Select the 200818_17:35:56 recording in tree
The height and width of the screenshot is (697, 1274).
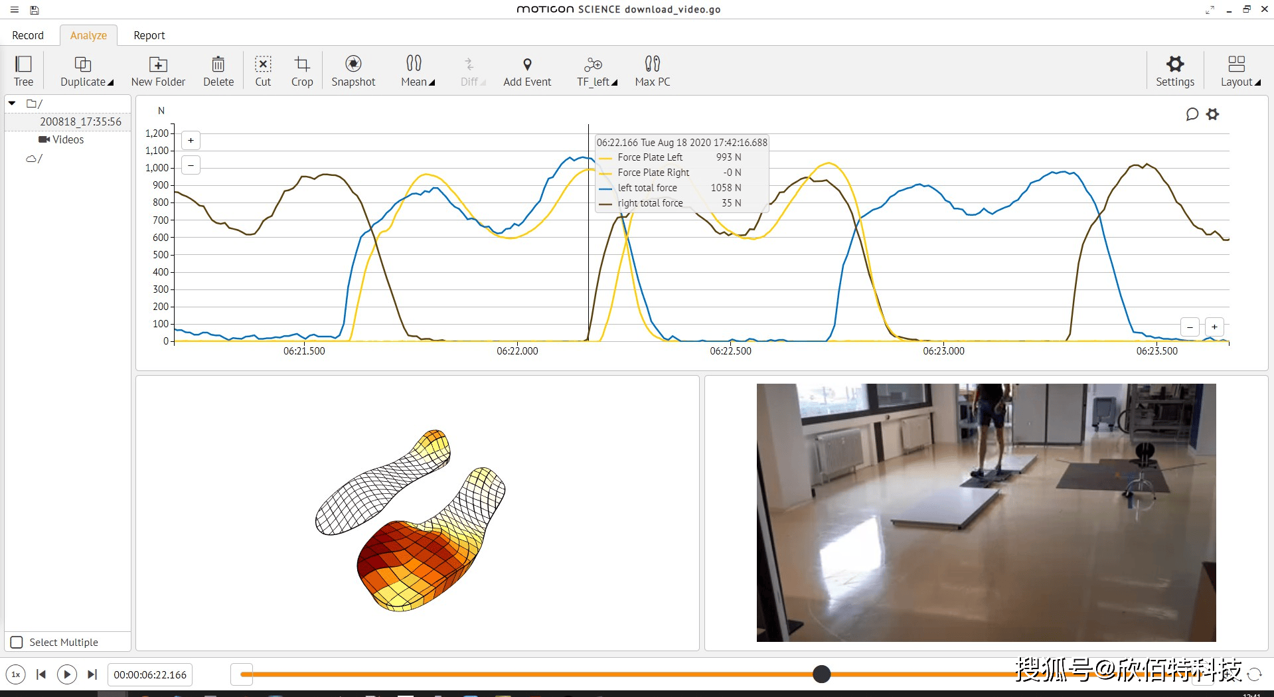click(x=80, y=121)
